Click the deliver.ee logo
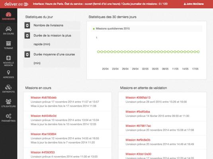 16,4
